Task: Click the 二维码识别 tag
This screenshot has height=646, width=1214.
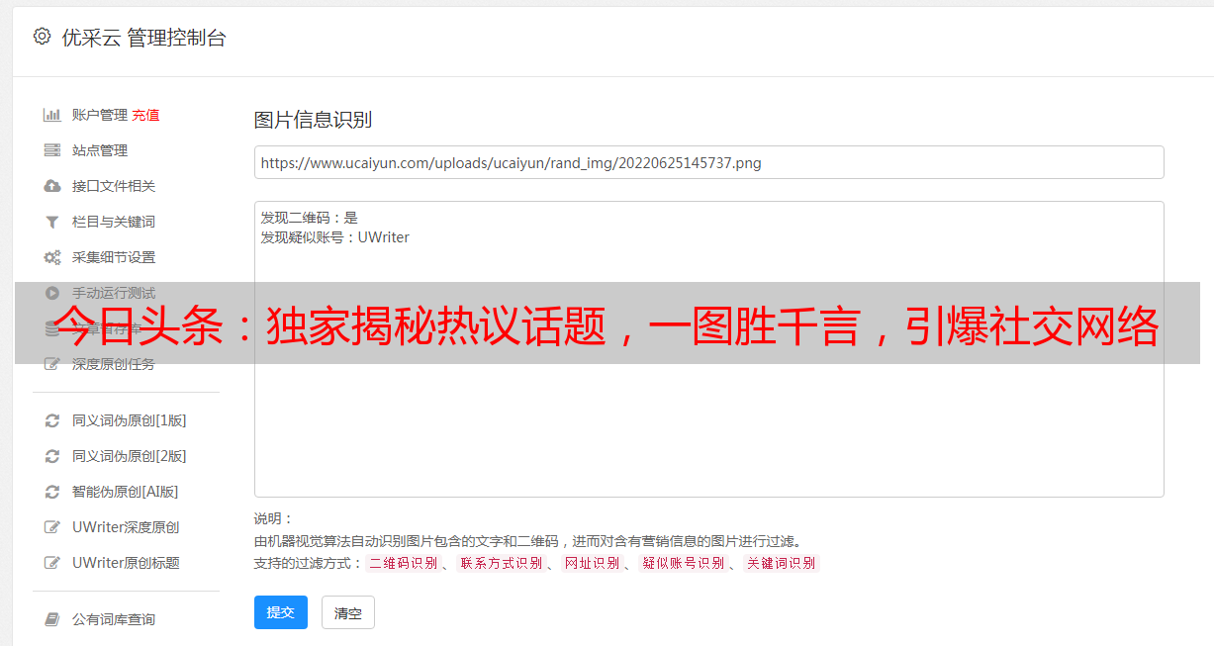Action: click(x=403, y=563)
